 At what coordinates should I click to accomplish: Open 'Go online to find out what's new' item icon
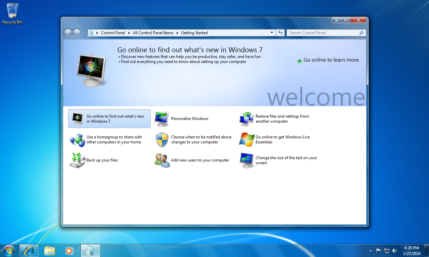(x=77, y=119)
